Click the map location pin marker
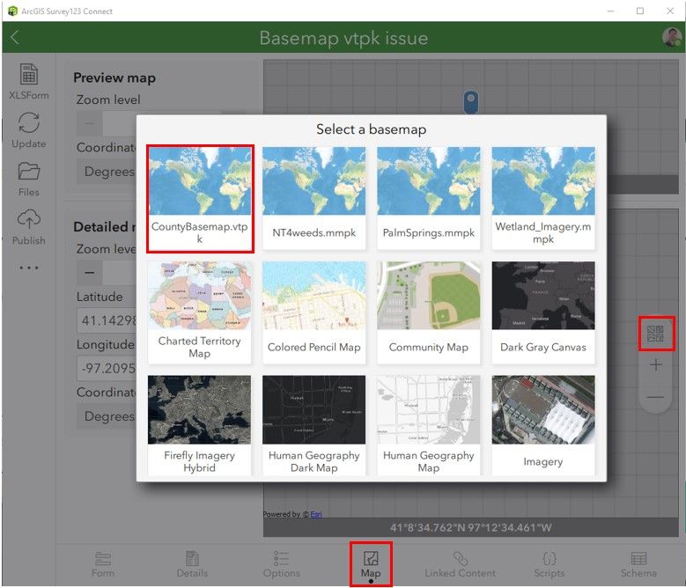The image size is (686, 588). tap(471, 101)
